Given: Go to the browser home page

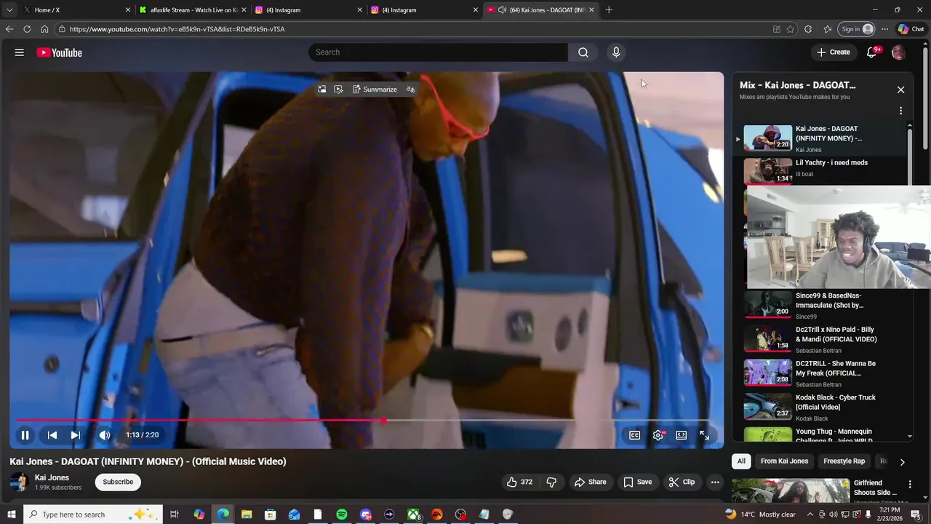Looking at the screenshot, I should click(44, 29).
